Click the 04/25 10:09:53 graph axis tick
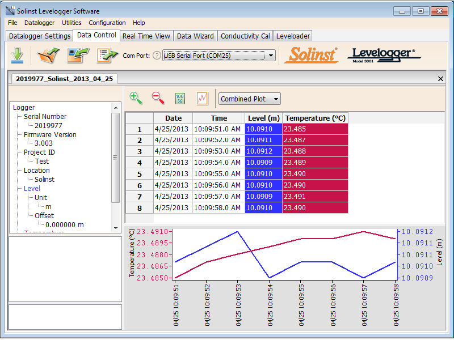The width and height of the screenshot is (454, 340). 238,305
